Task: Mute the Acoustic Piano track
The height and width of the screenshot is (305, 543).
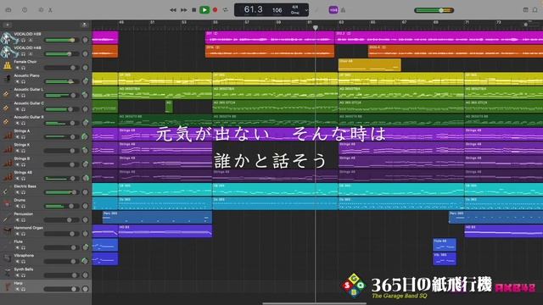Action: pyautogui.click(x=17, y=81)
